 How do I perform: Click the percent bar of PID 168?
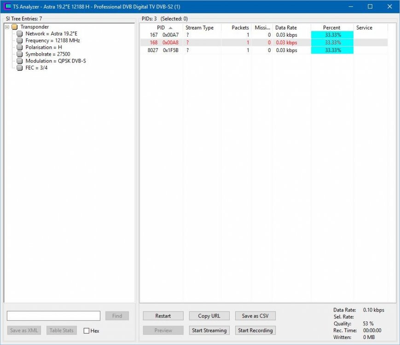pyautogui.click(x=332, y=43)
